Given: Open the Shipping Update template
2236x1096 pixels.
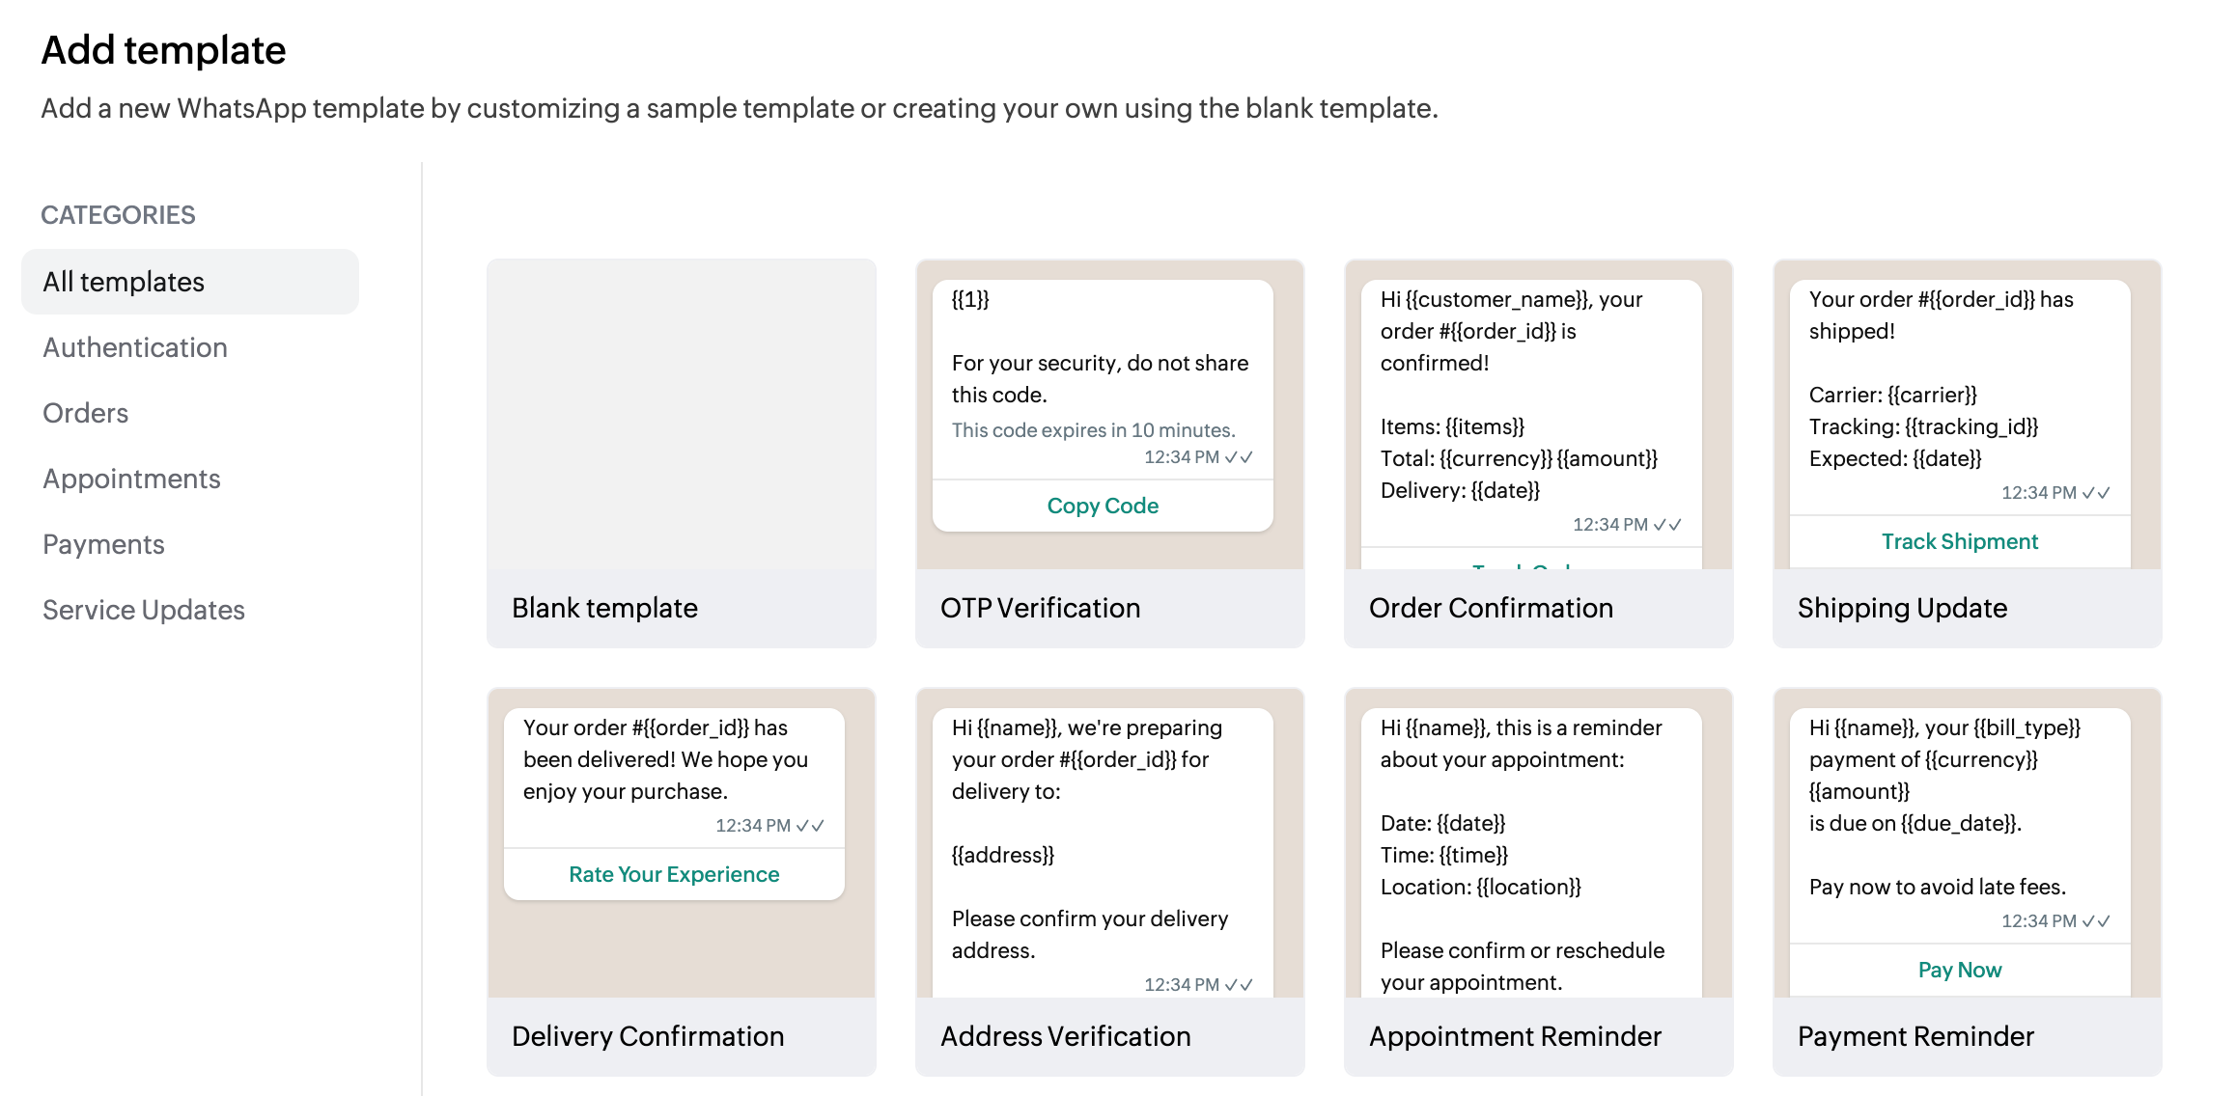Looking at the screenshot, I should pos(1968,453).
